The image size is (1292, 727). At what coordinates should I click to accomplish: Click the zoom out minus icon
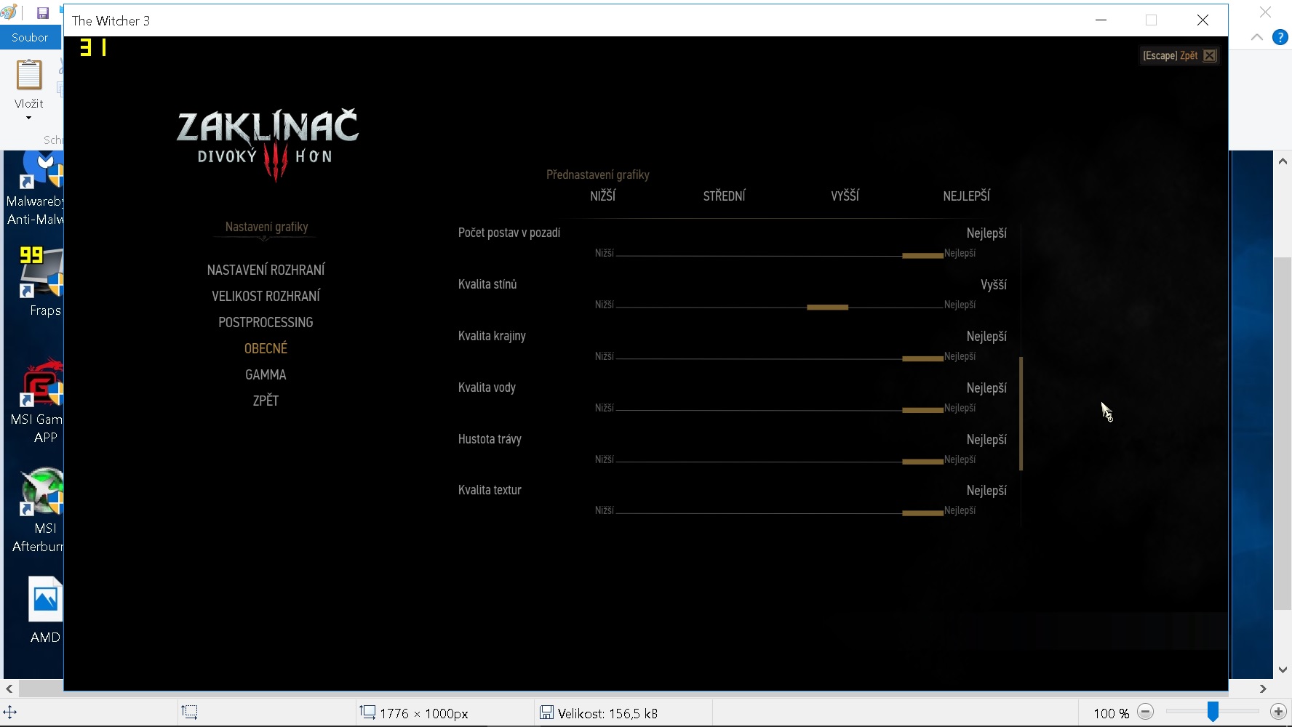coord(1145,712)
